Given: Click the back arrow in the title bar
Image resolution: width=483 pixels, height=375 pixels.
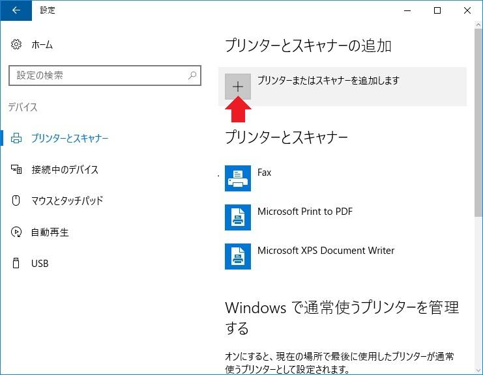Looking at the screenshot, I should pos(16,10).
